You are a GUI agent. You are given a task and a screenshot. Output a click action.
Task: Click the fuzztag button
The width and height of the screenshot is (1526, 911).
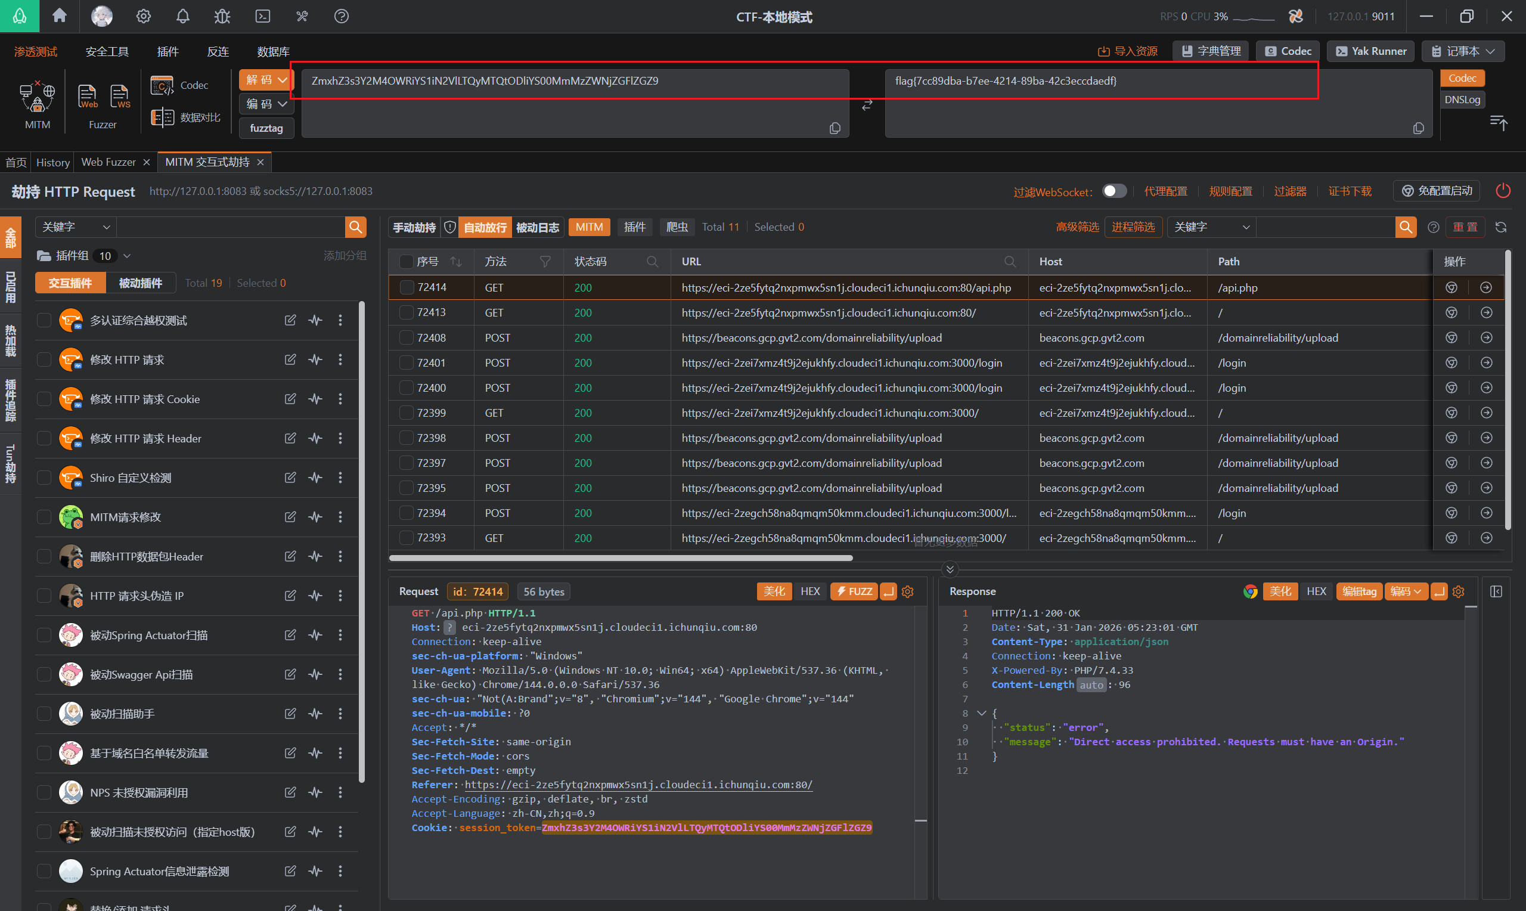(x=266, y=128)
